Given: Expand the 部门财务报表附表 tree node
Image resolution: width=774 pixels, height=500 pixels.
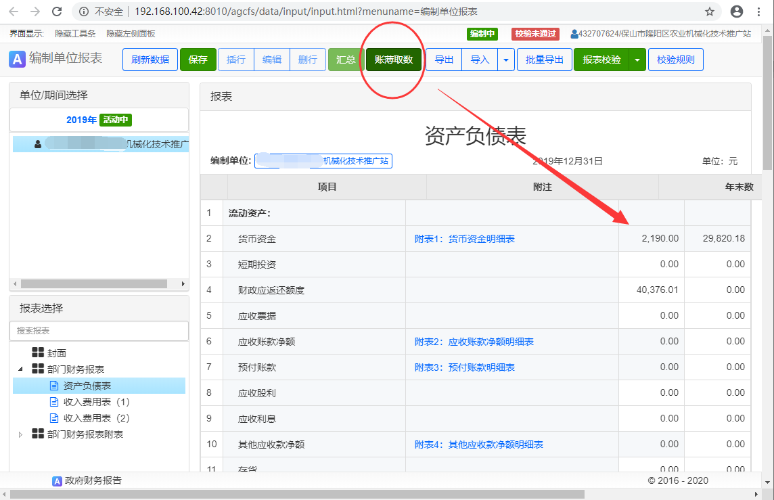Looking at the screenshot, I should (20, 436).
